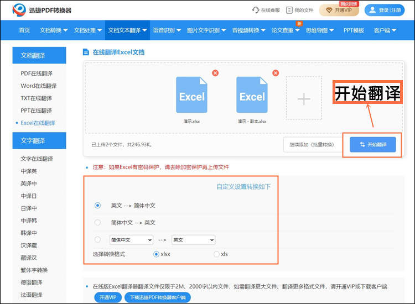Open 我的文件 document icon
This screenshot has width=415, height=304.
289,10
